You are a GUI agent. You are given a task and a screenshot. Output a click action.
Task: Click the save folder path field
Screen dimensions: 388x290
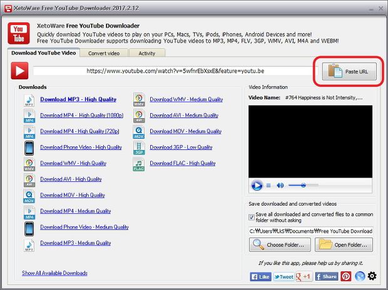pyautogui.click(x=311, y=231)
